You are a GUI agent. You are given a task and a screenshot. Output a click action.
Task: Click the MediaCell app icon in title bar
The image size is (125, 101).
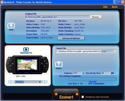2,2
